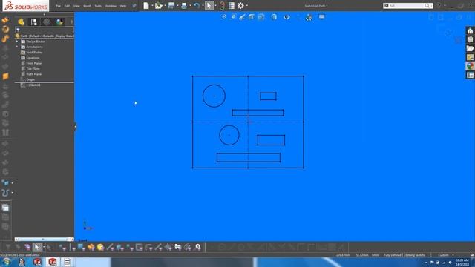Open the File Explorer folder task pane tab

(470, 48)
